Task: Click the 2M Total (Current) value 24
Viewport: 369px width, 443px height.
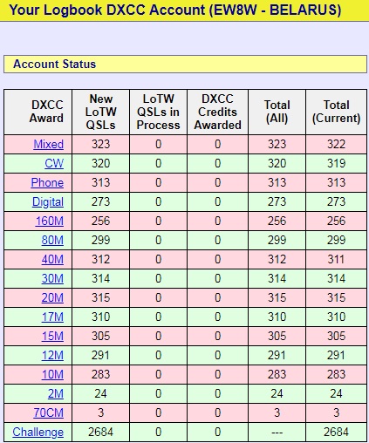Action: tap(336, 393)
